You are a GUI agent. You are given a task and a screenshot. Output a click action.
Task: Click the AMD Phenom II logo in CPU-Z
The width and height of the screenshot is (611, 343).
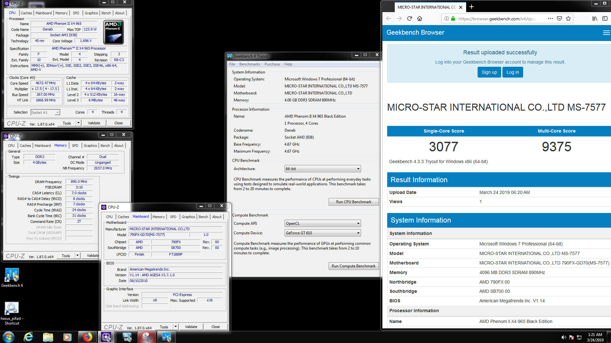113,32
